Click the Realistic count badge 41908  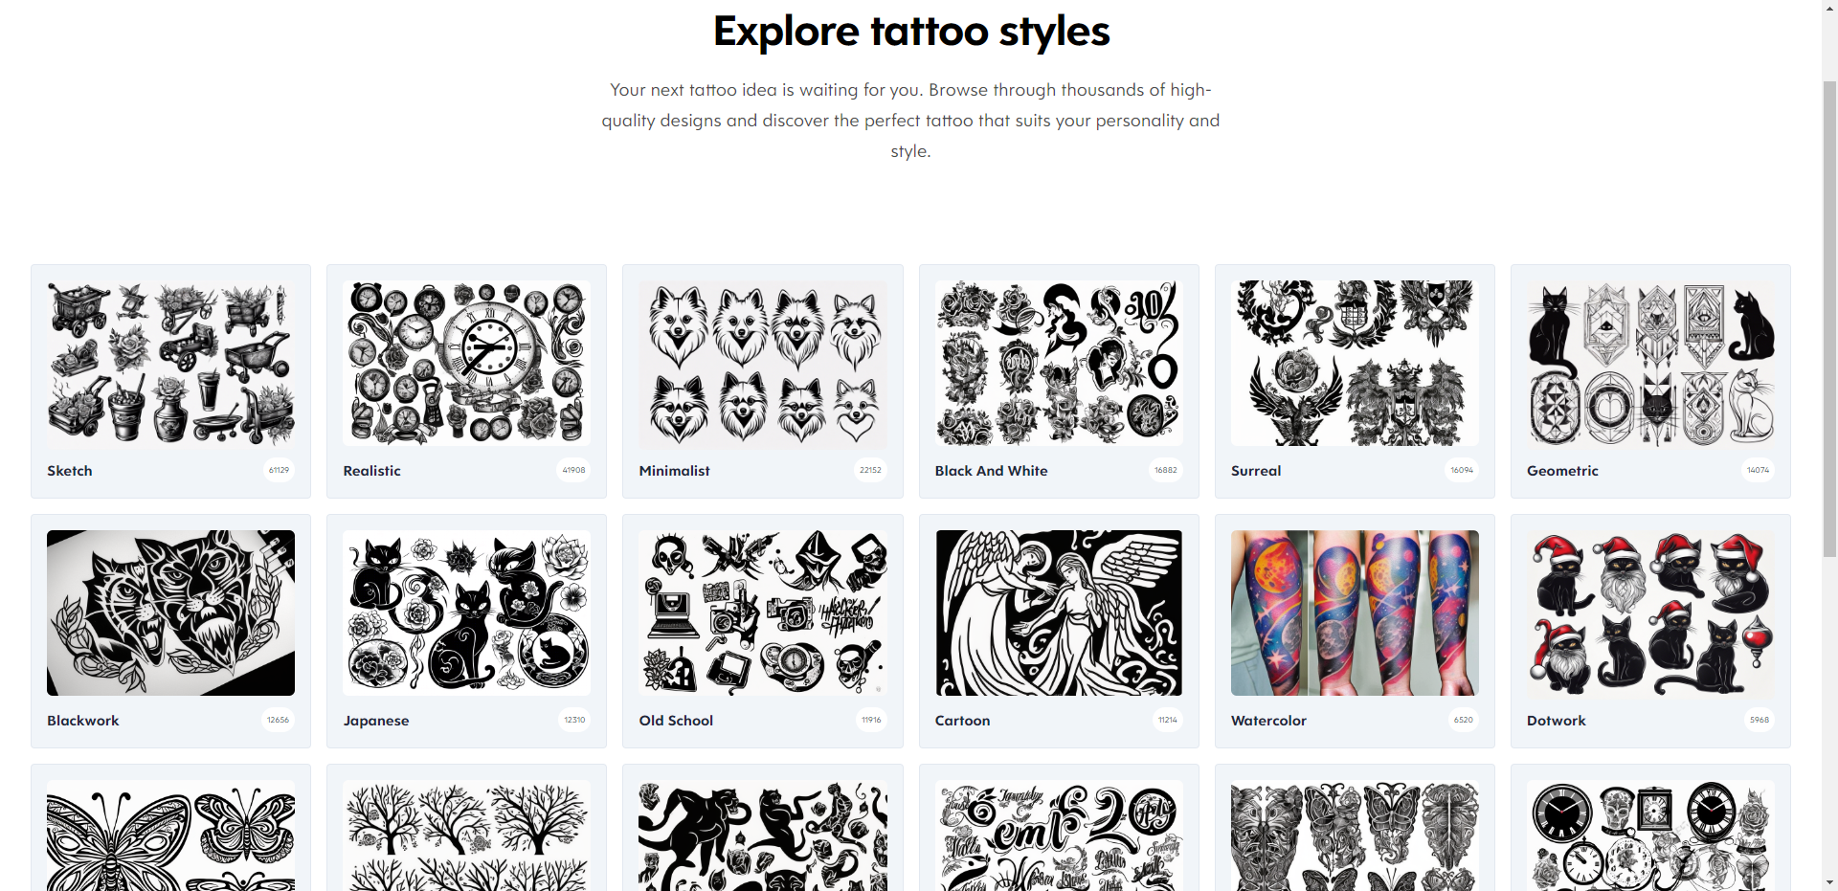573,470
